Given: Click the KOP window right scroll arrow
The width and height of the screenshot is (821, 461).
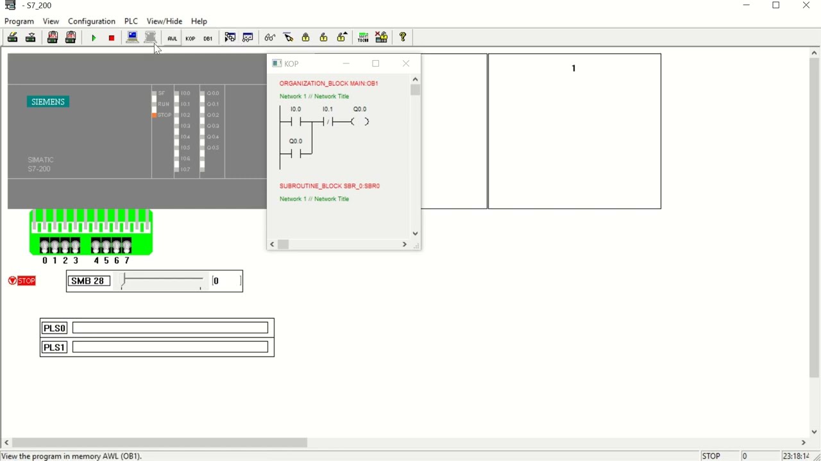Looking at the screenshot, I should pyautogui.click(x=405, y=245).
